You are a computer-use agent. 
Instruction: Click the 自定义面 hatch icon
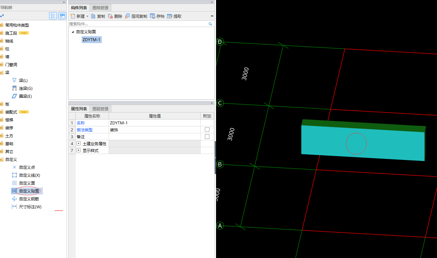click(x=14, y=183)
